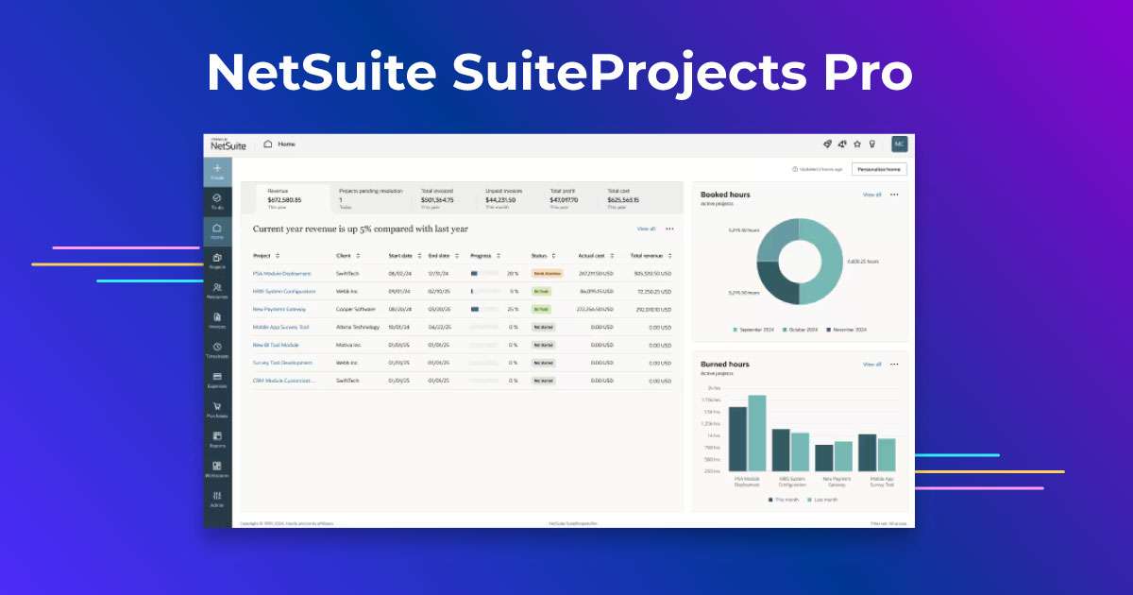Open the HRIS System Configuration project
Screen dimensions: 1133x595
coord(284,291)
